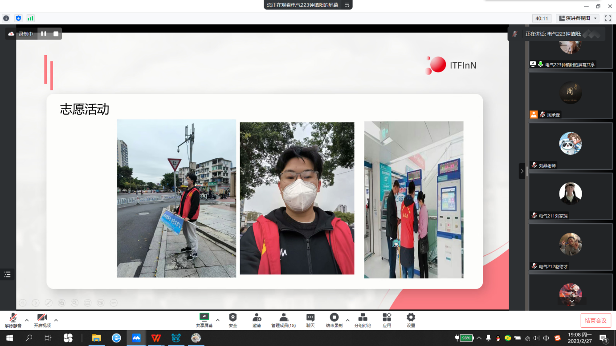Select the slideshow pen tool icon

click(48, 303)
